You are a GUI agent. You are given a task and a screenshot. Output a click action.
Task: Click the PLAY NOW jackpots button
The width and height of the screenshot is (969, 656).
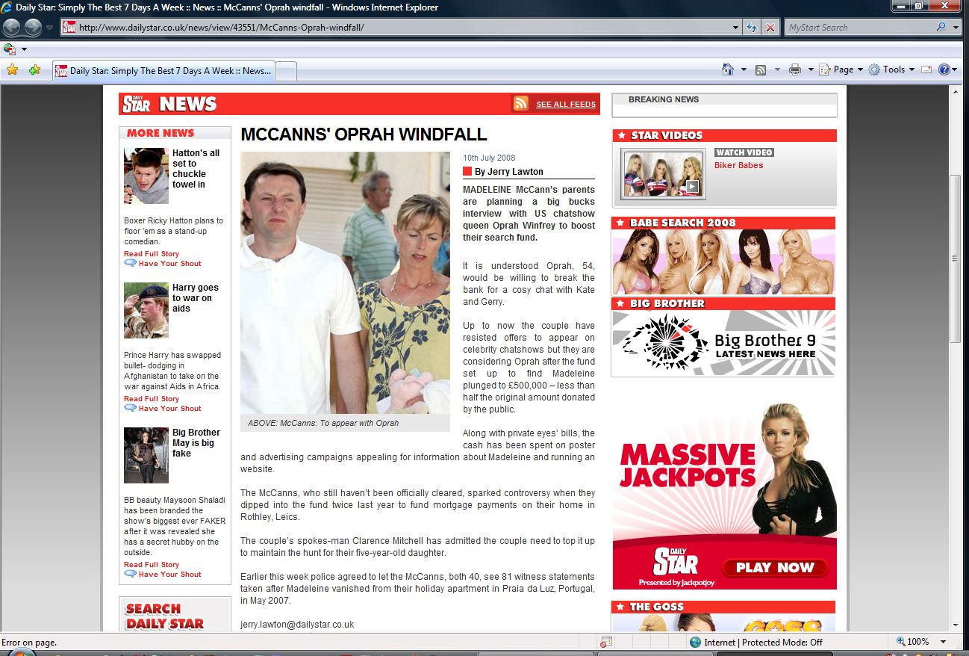(774, 568)
